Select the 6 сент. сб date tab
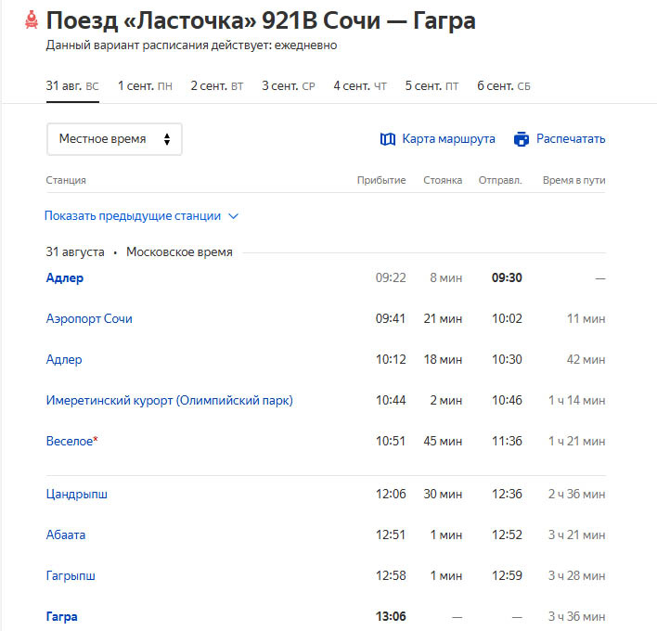657x631 pixels. pyautogui.click(x=504, y=86)
